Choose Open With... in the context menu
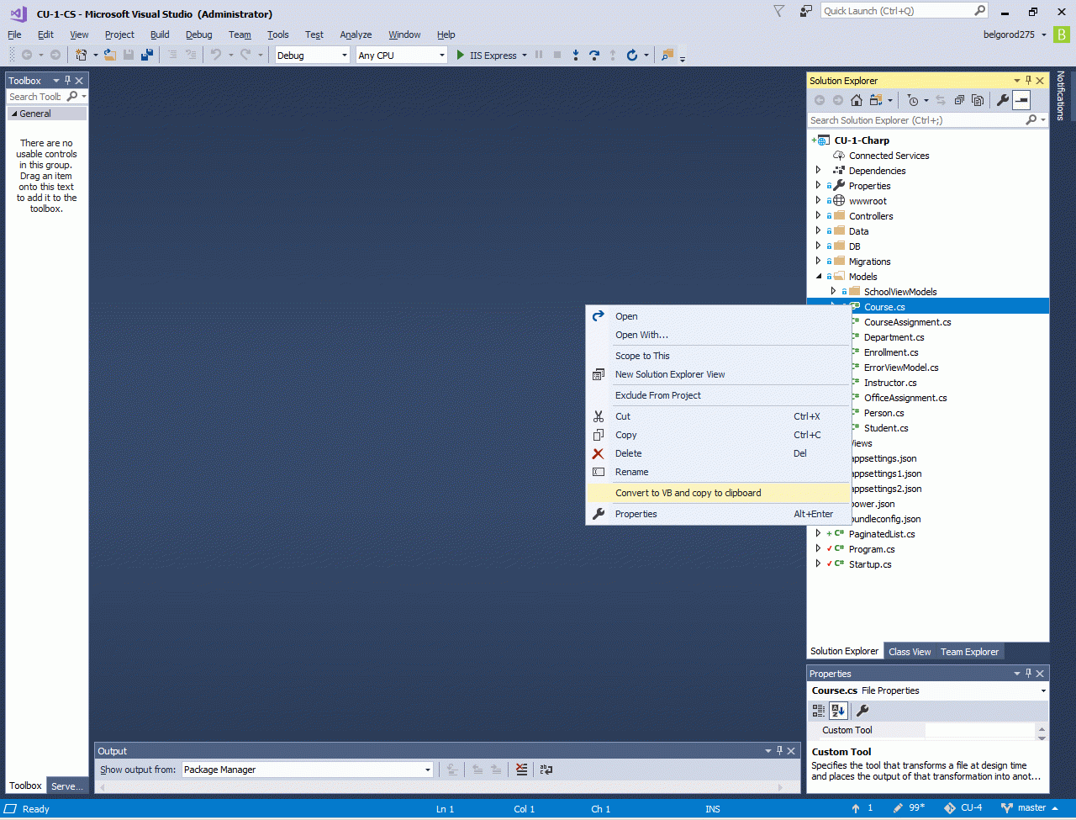 [718, 335]
